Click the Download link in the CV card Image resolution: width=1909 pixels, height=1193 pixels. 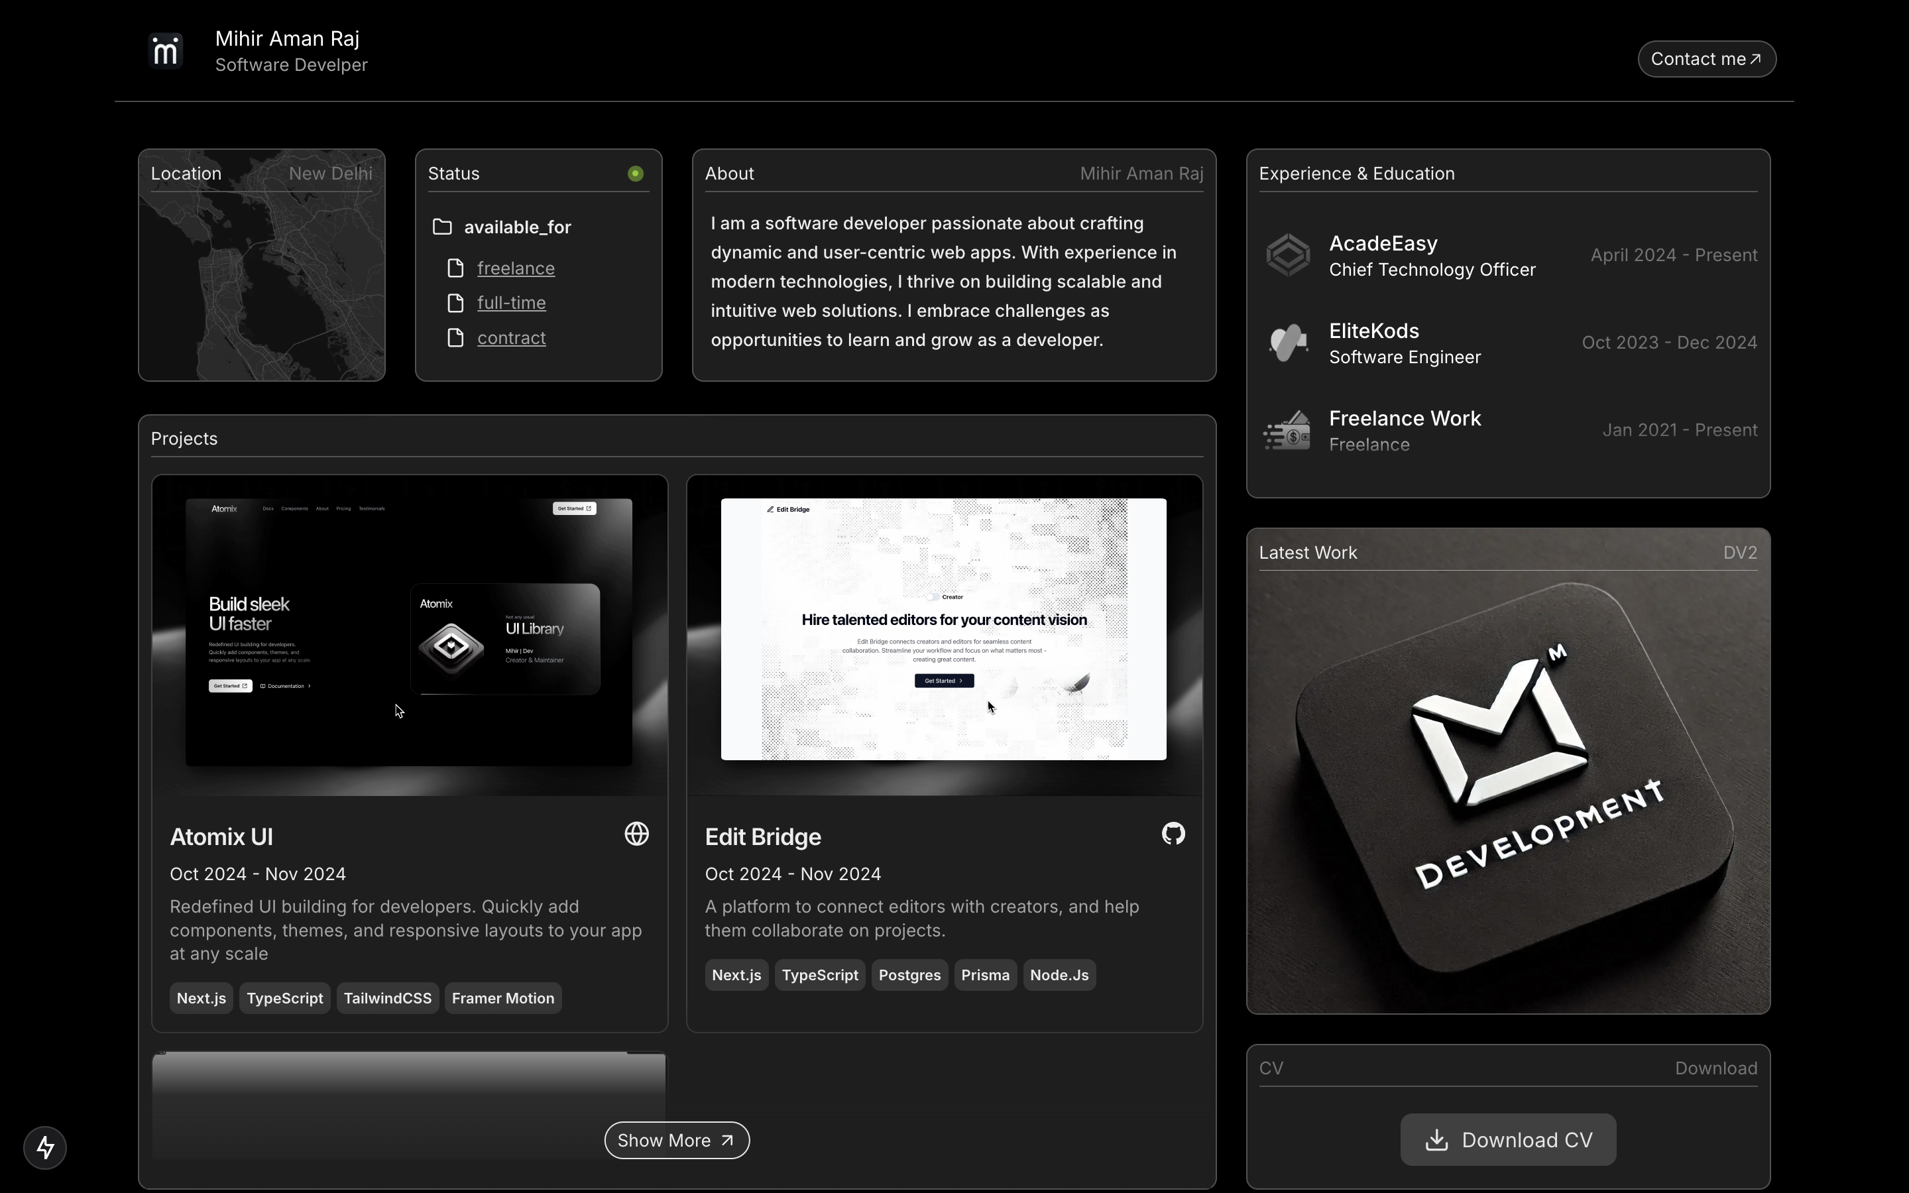point(1715,1068)
